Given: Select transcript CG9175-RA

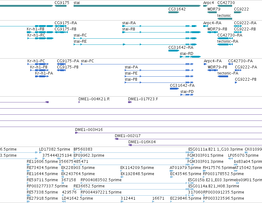Looking at the screenshot, I should click(60, 26).
